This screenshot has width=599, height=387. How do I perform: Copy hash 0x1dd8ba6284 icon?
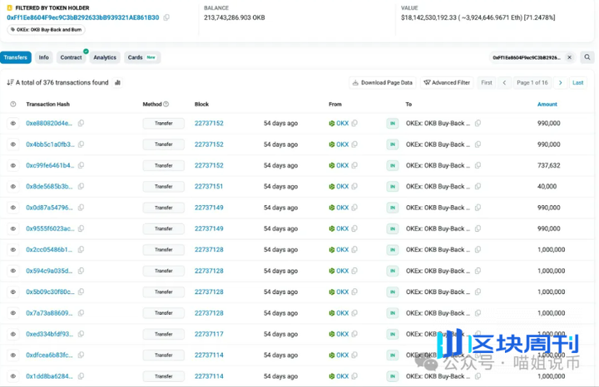(x=81, y=376)
